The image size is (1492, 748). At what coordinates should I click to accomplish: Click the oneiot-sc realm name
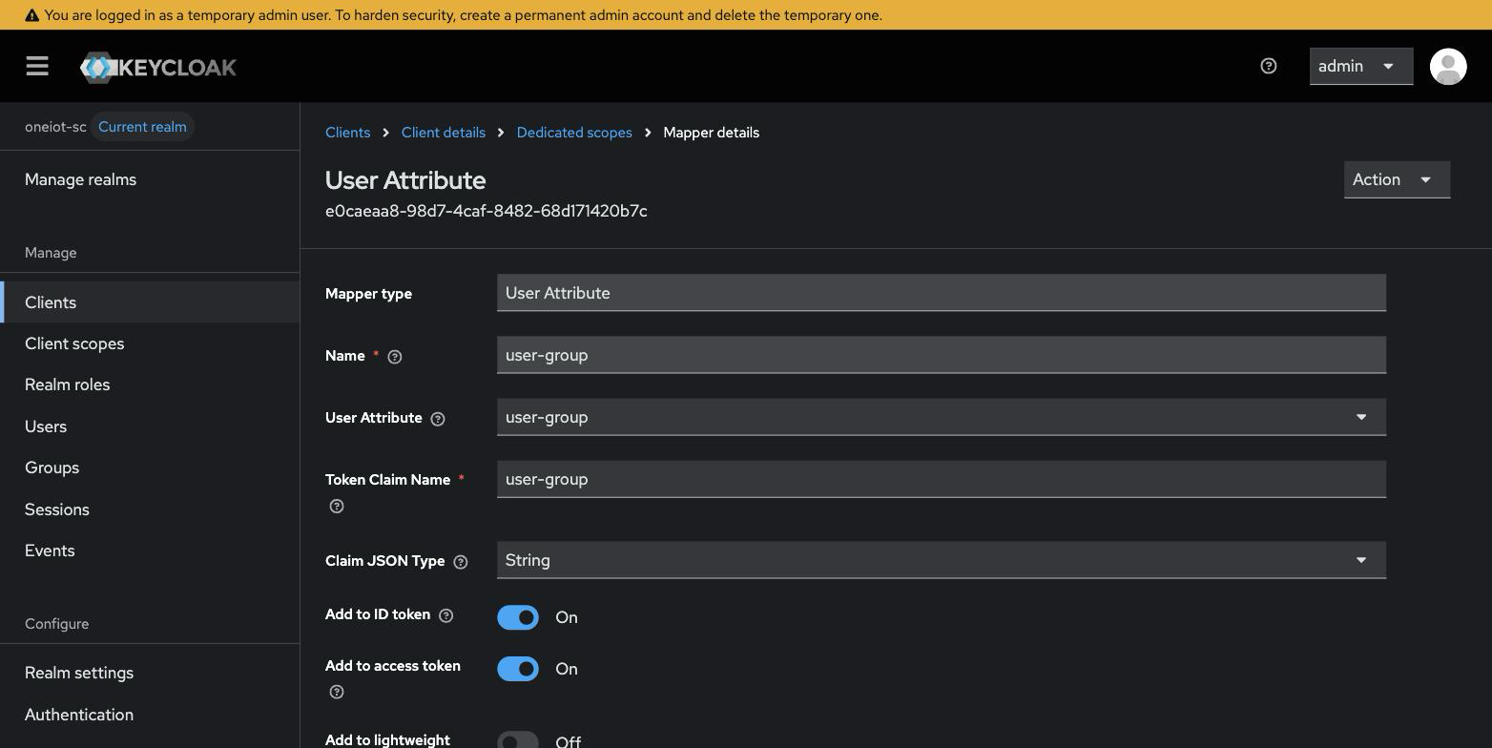pos(55,127)
